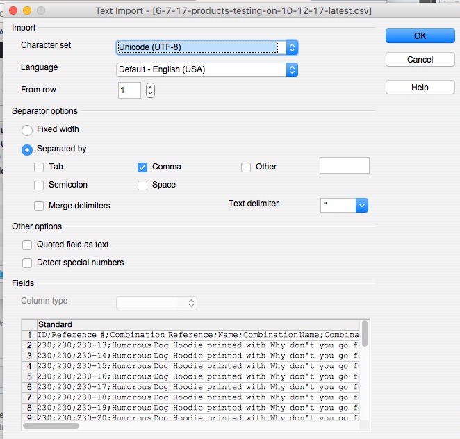
Task: Uncheck the Comma separator checkbox
Action: [x=142, y=167]
